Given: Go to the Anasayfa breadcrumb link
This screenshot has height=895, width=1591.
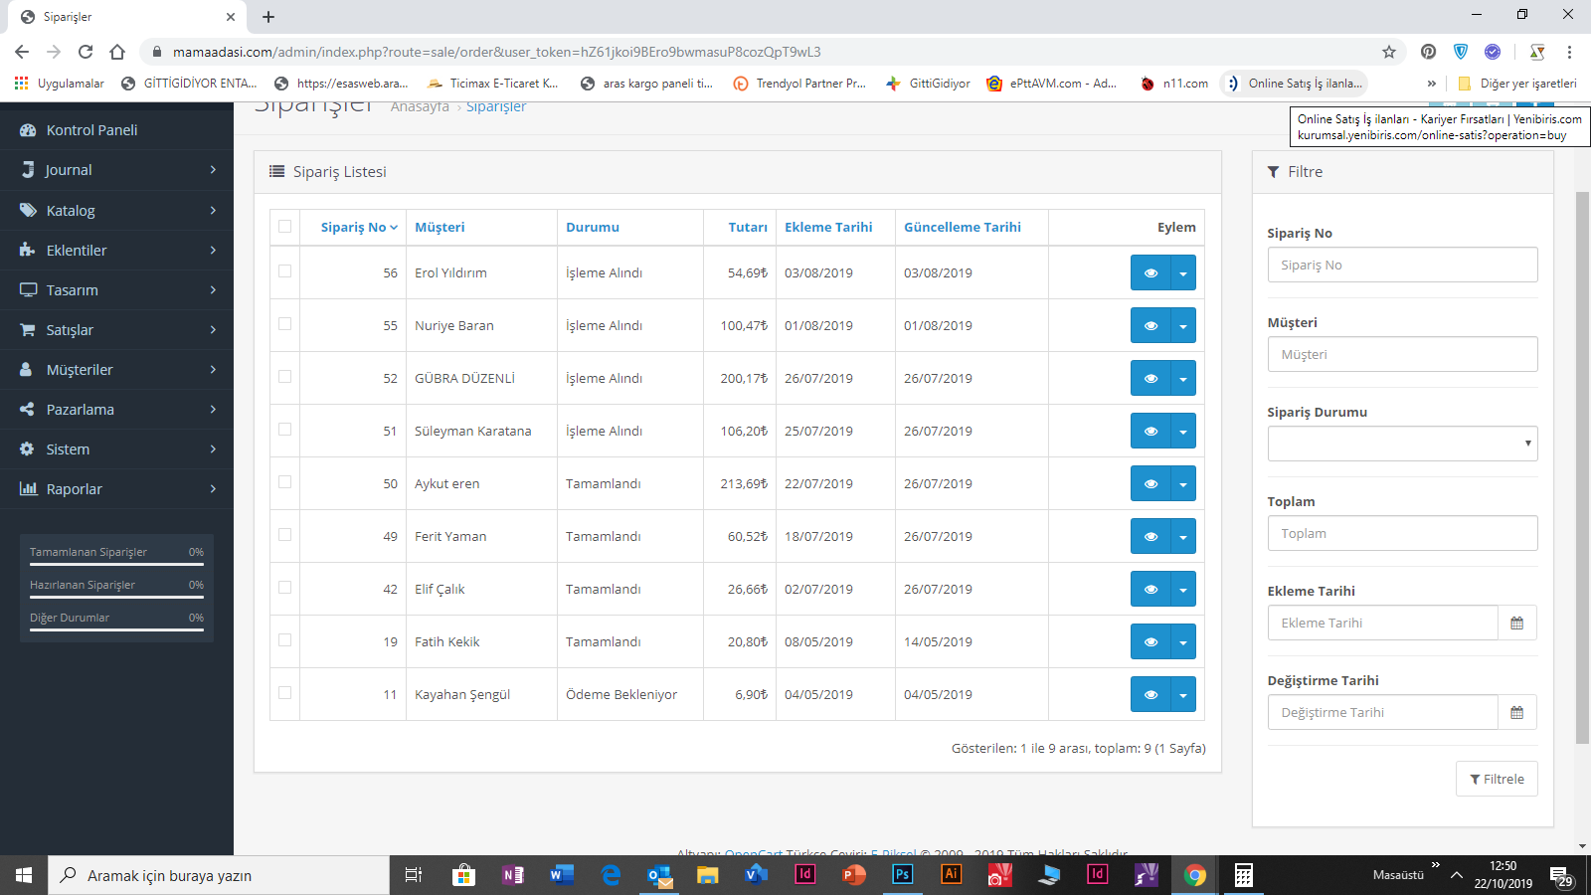Looking at the screenshot, I should click(420, 106).
